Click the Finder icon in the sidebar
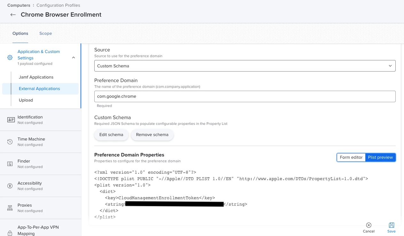Image resolution: width=404 pixels, height=236 pixels. click(x=10, y=164)
